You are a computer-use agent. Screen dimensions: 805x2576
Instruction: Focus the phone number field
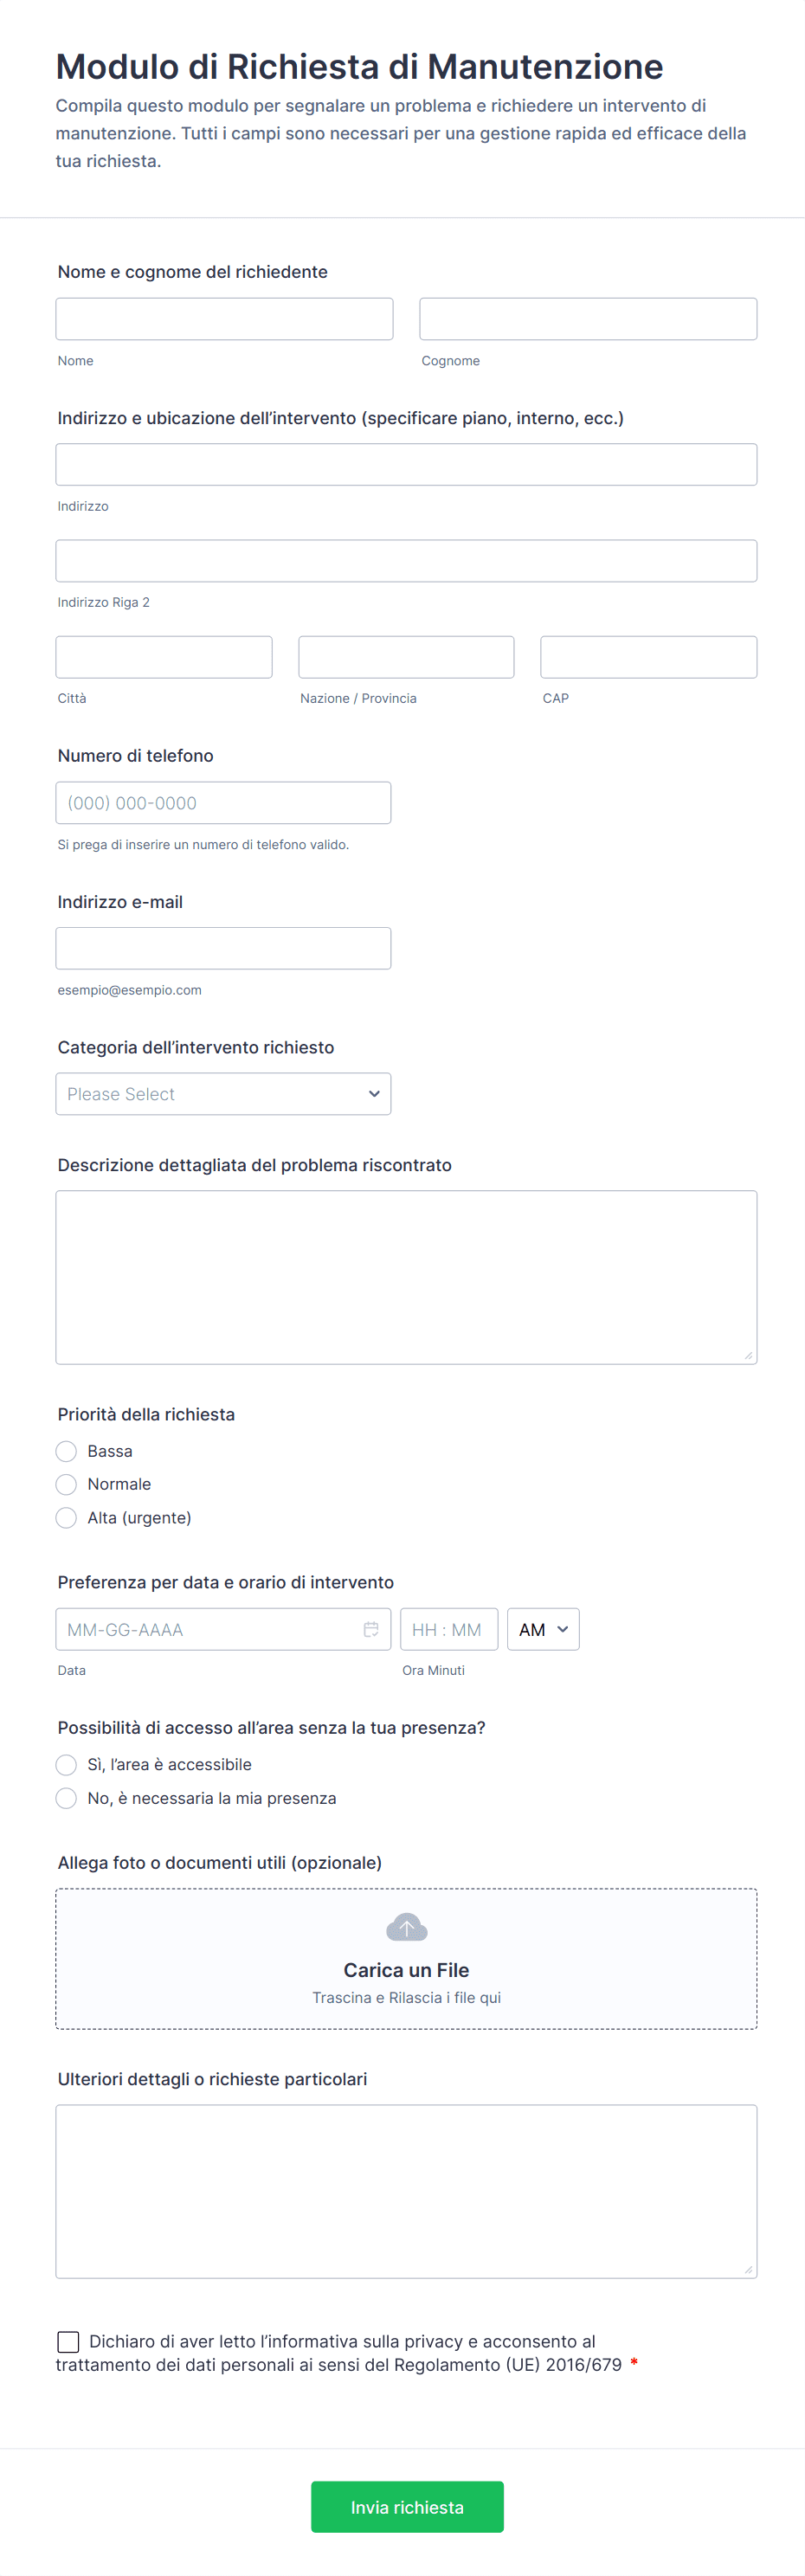click(223, 803)
